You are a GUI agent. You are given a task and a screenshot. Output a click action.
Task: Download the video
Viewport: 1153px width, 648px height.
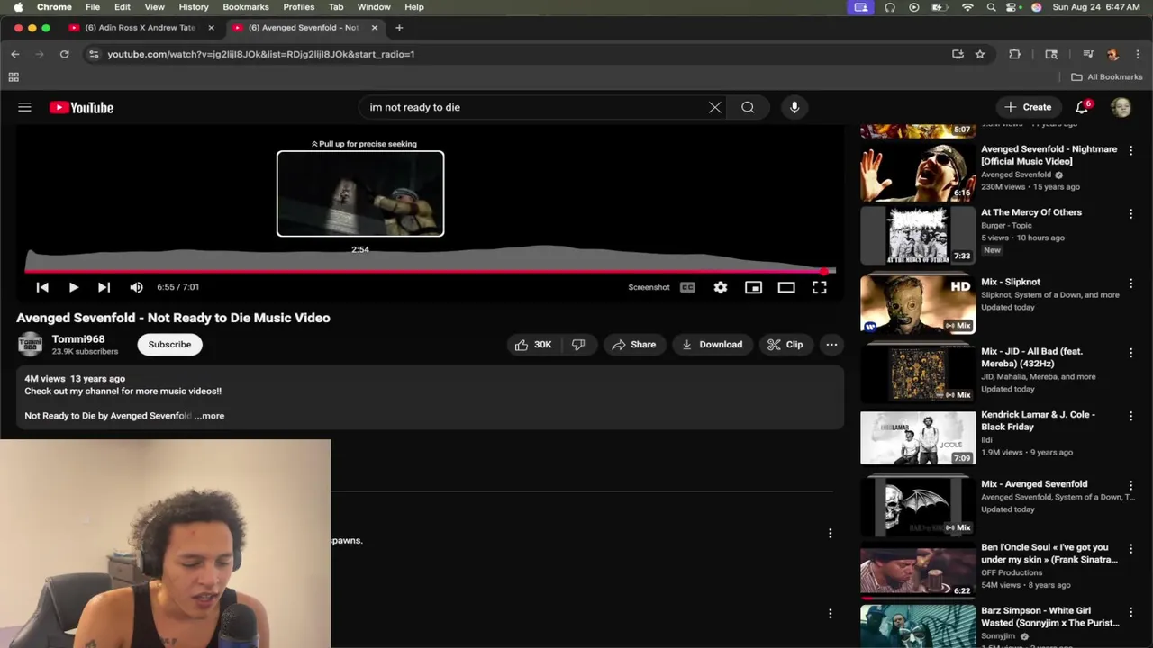712,345
